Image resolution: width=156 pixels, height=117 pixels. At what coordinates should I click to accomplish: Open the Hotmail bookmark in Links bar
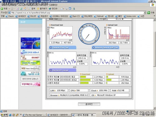(99, 16)
